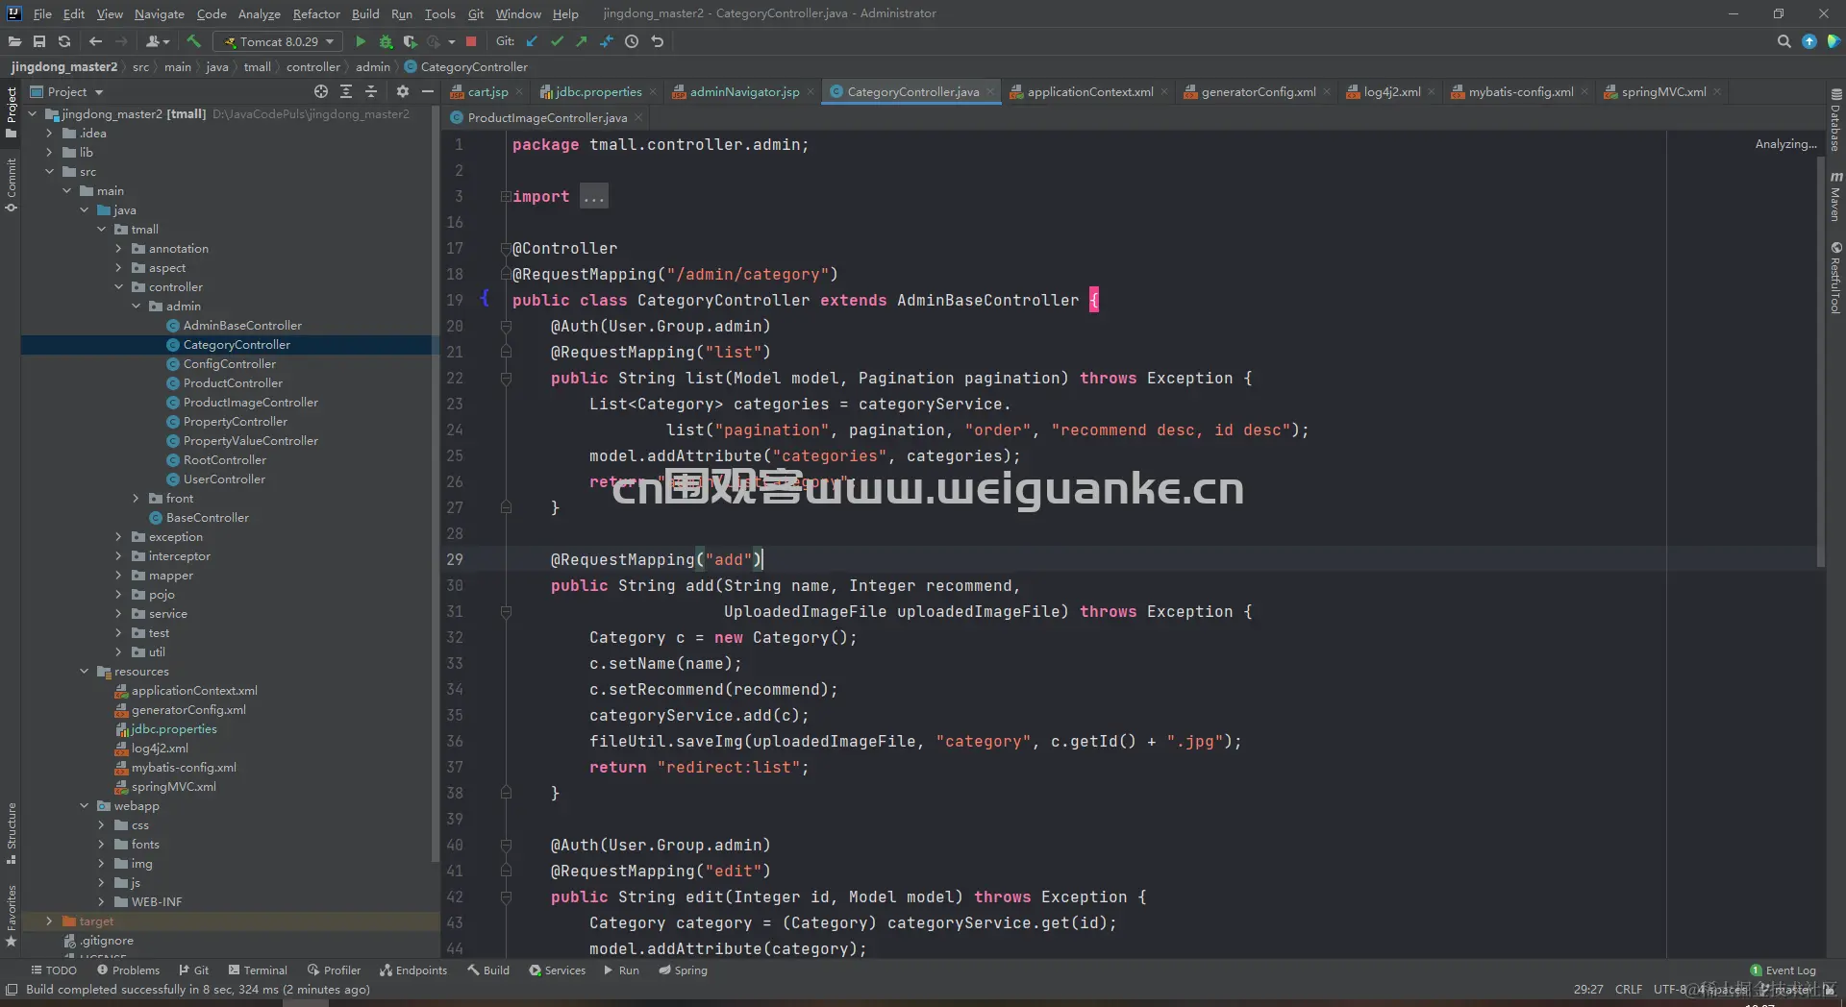Select mybatis-config.xml in resources
Screen dimensions: 1846x1007
[184, 768]
